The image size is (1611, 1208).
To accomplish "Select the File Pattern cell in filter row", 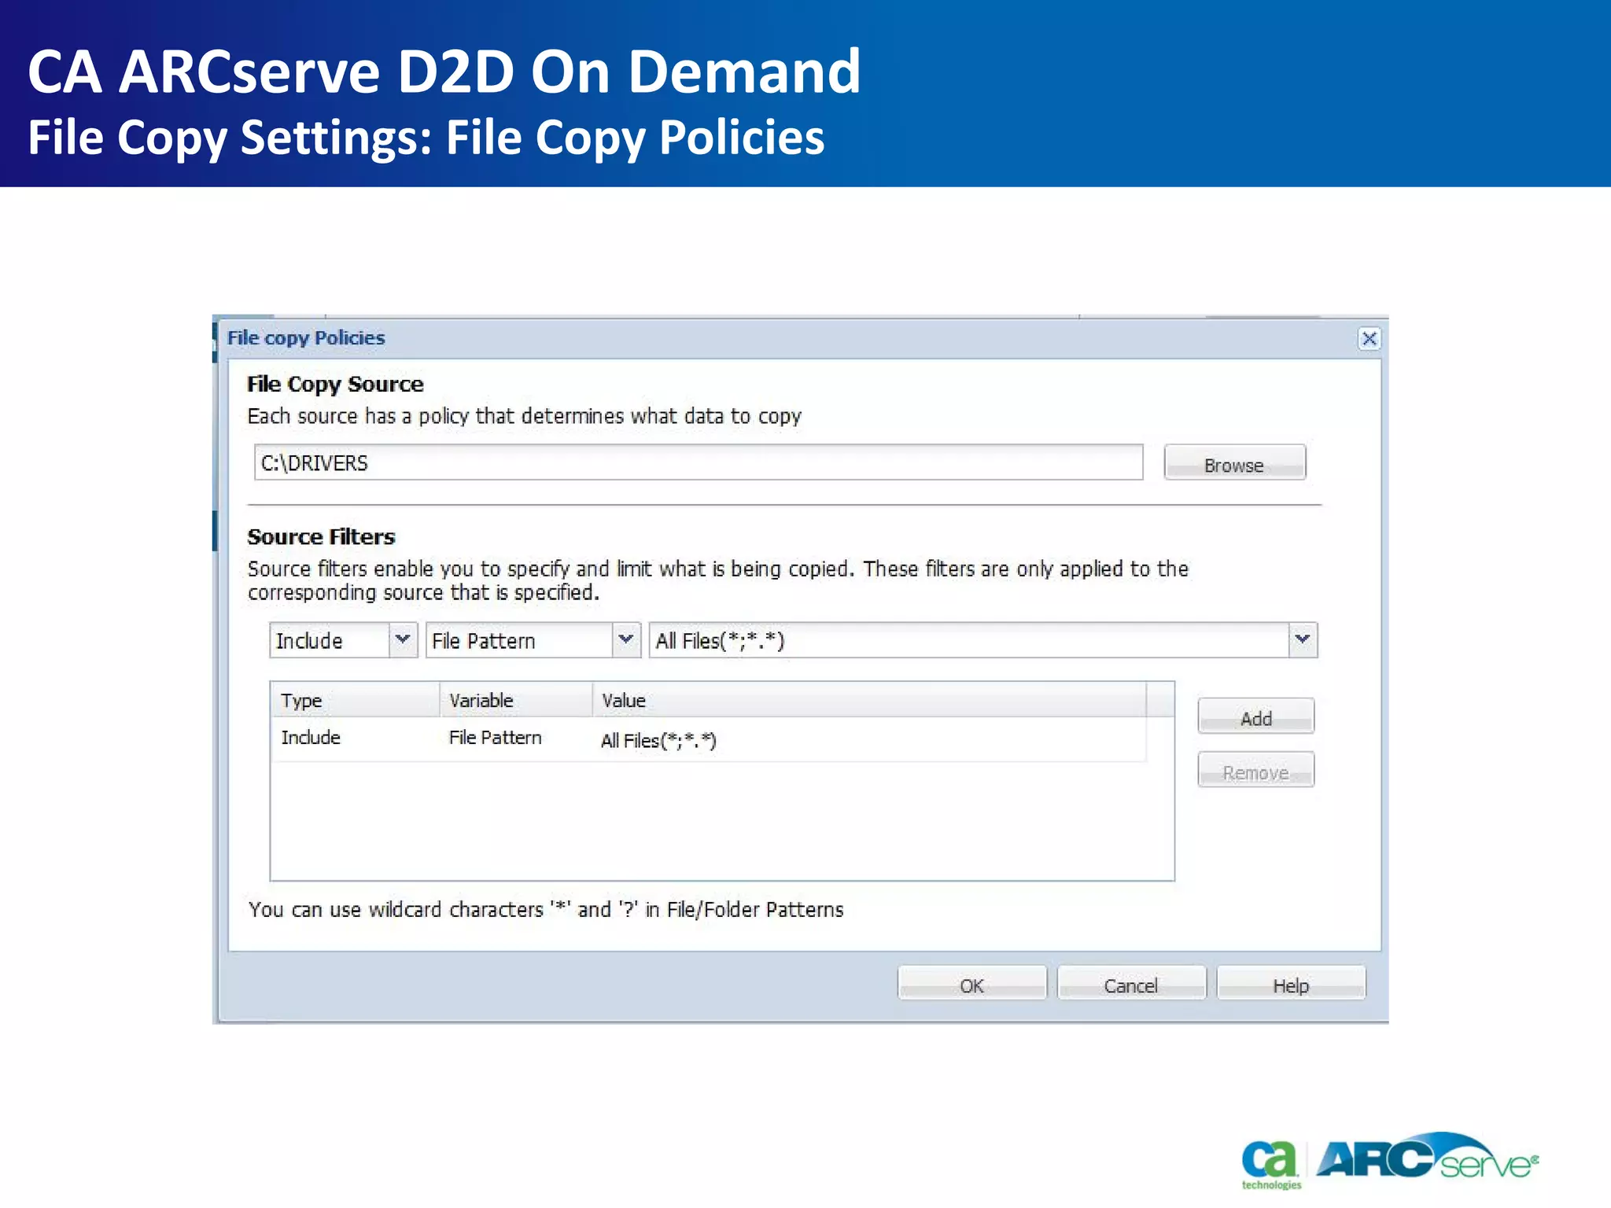I will 516,738.
